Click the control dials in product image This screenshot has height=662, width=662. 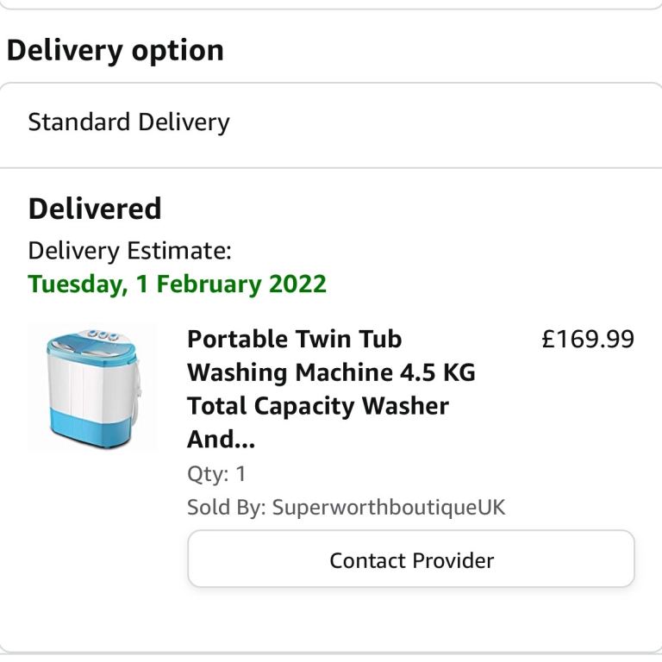103,335
